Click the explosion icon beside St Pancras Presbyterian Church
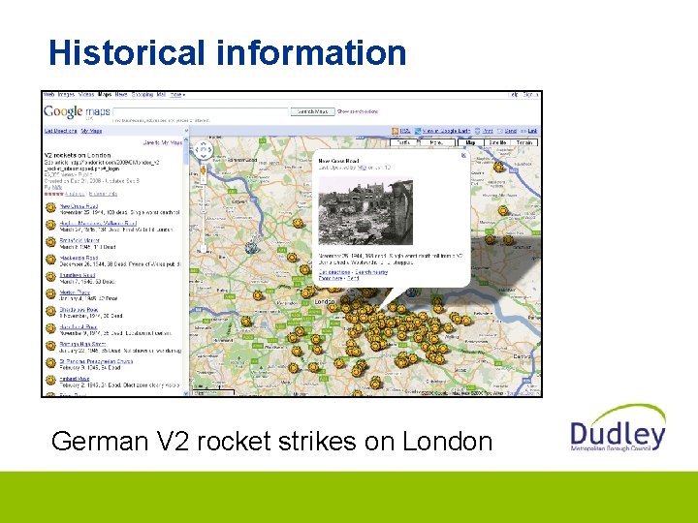The image size is (698, 523). (x=50, y=363)
